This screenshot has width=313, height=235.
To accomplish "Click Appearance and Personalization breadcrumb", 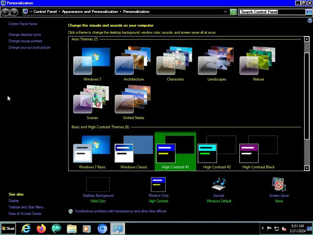I will (x=90, y=12).
